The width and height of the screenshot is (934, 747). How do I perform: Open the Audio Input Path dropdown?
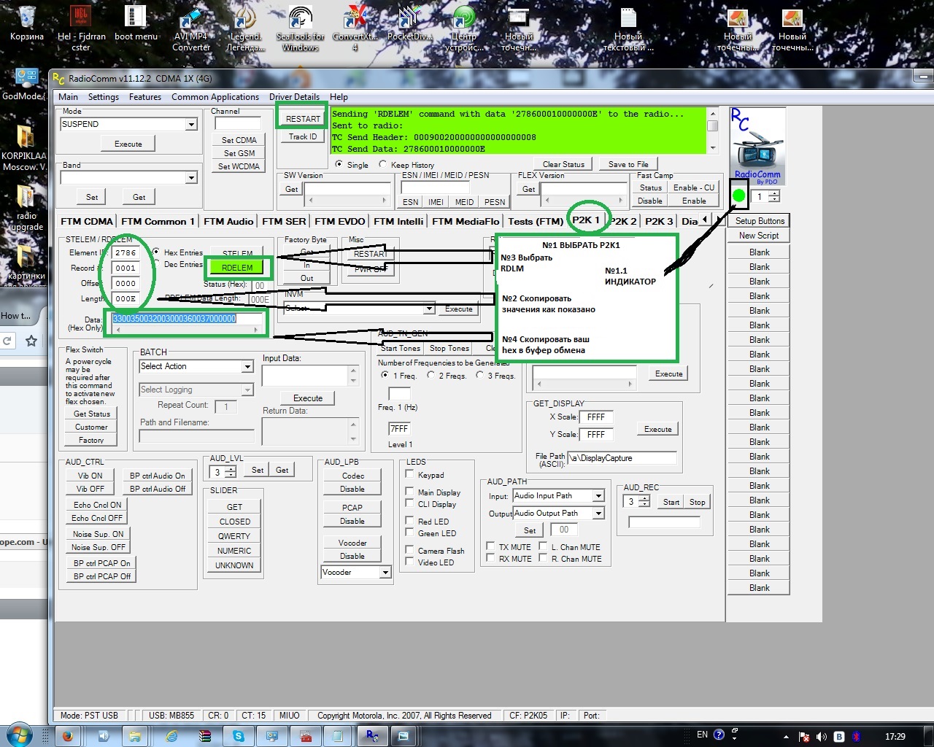(598, 496)
